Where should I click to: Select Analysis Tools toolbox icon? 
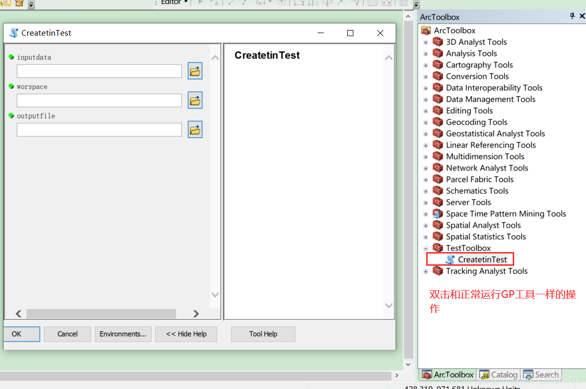pyautogui.click(x=438, y=53)
